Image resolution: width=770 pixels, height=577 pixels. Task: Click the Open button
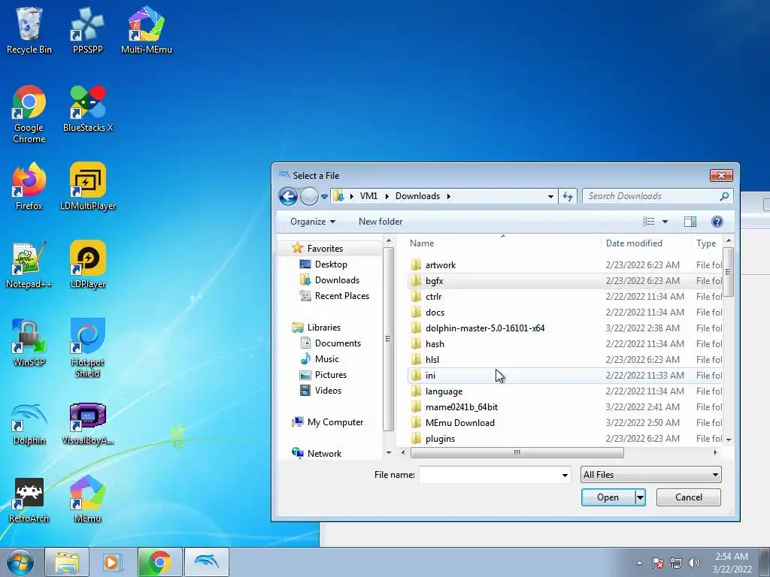point(608,497)
